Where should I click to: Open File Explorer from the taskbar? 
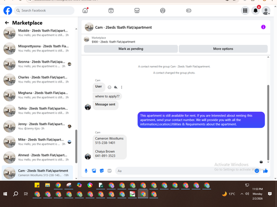click(48, 185)
